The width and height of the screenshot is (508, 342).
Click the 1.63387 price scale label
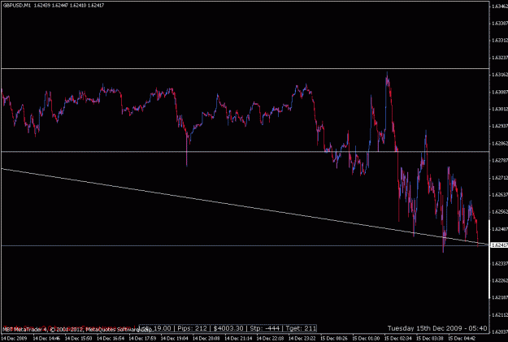point(500,24)
